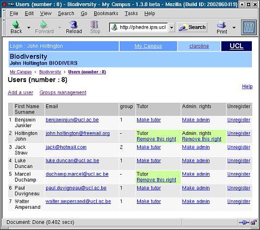Click the Back navigation arrow icon
This screenshot has height=230, width=260.
[x=16, y=24]
